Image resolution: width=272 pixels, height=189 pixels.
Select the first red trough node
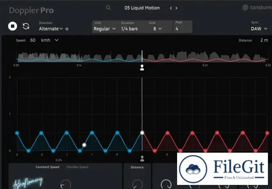click(155, 151)
